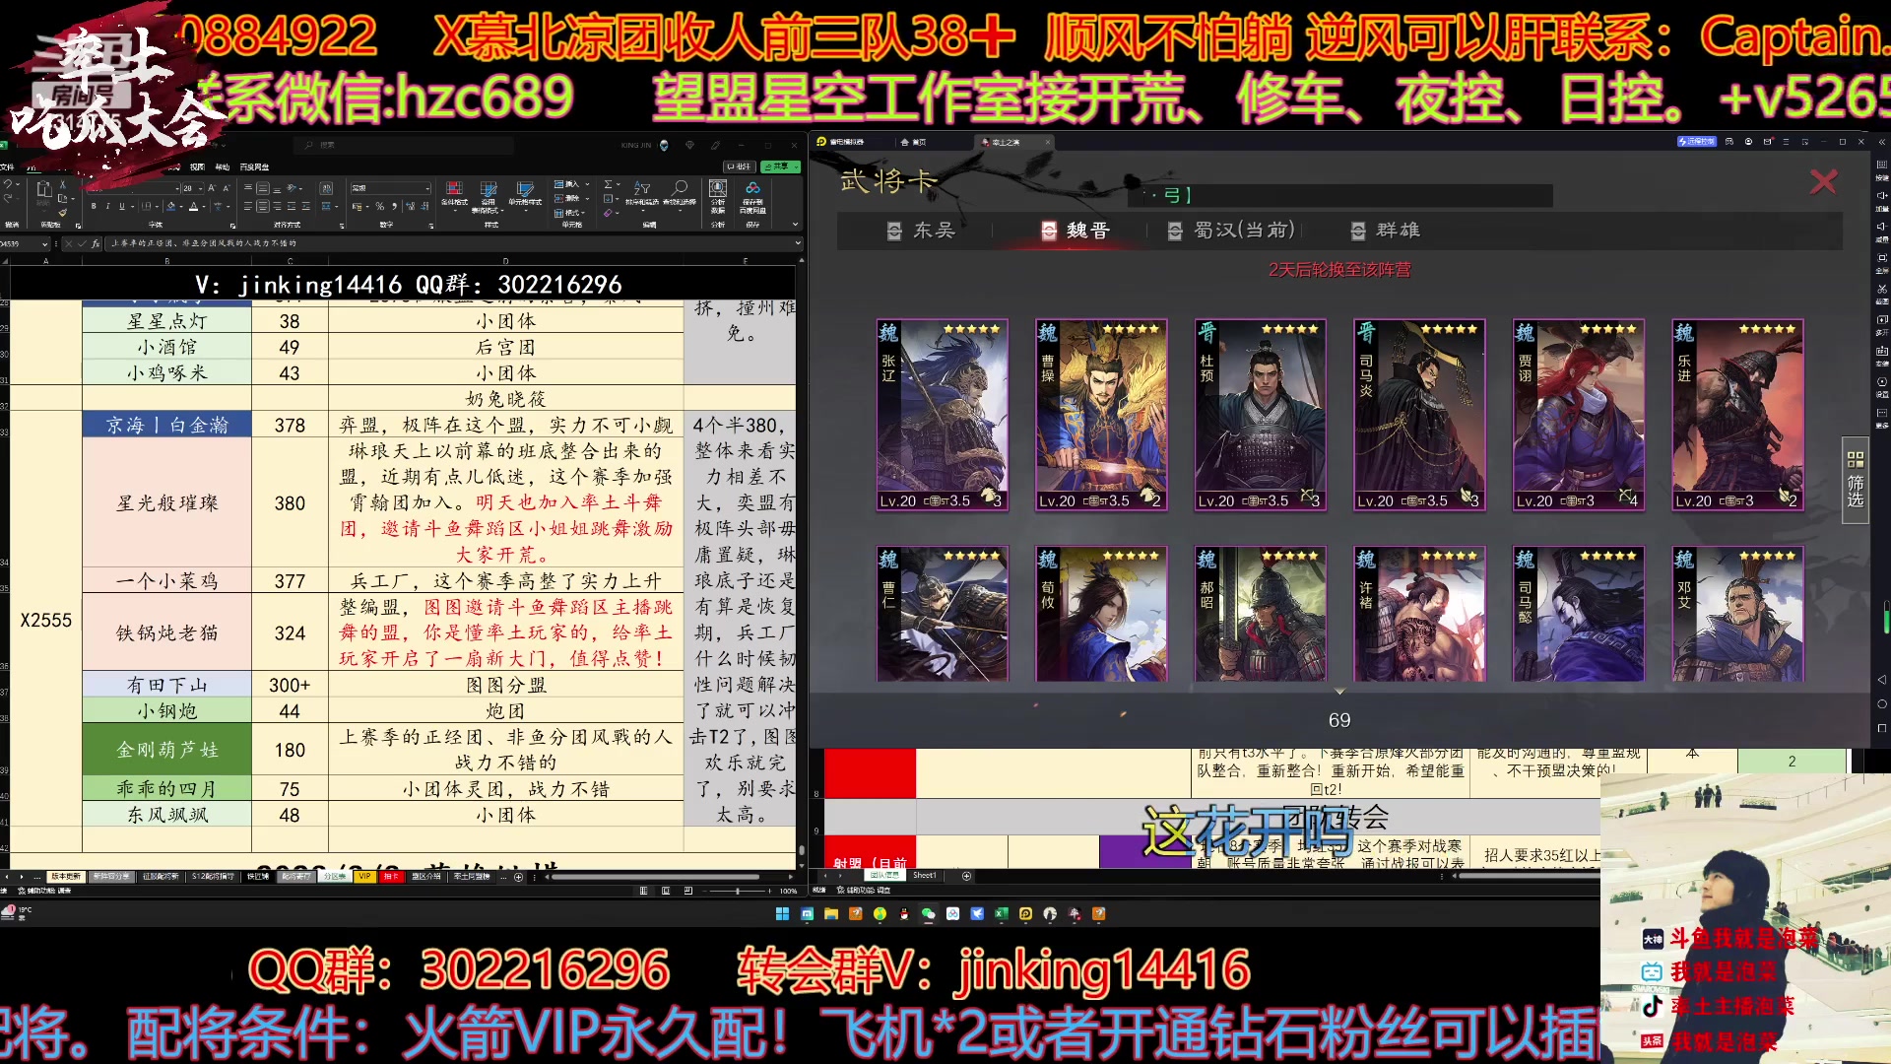Close the 武将卡 panel with red X
This screenshot has height=1064, width=1891.
pyautogui.click(x=1823, y=181)
